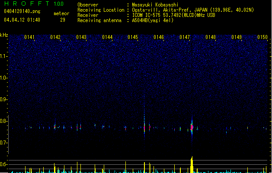Select the file name 0404120140.png

point(22,11)
